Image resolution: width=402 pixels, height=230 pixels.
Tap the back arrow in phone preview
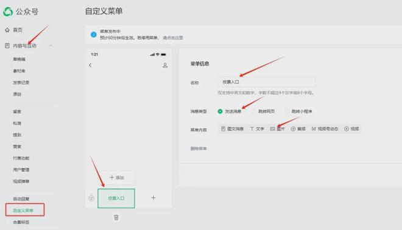90,65
